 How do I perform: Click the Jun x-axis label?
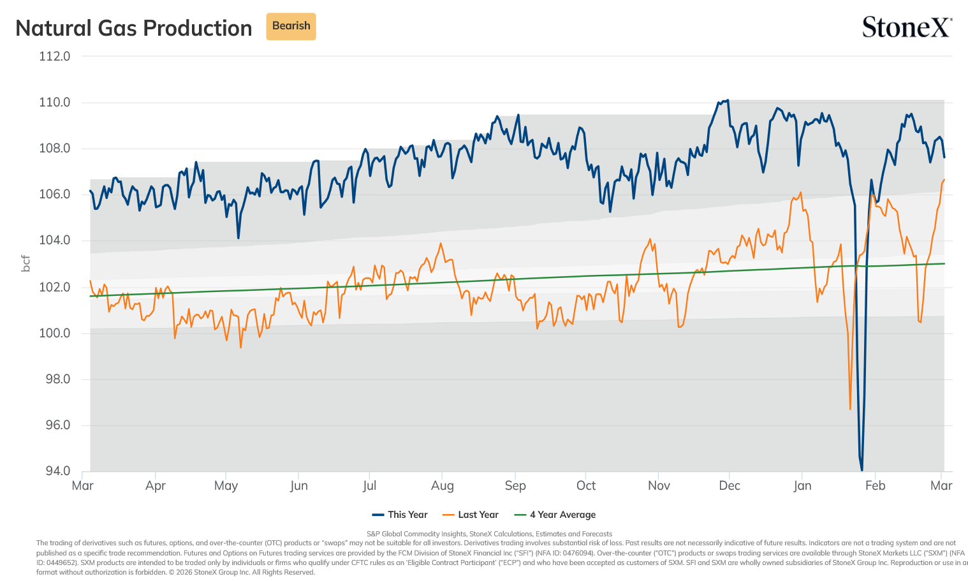[x=299, y=486]
